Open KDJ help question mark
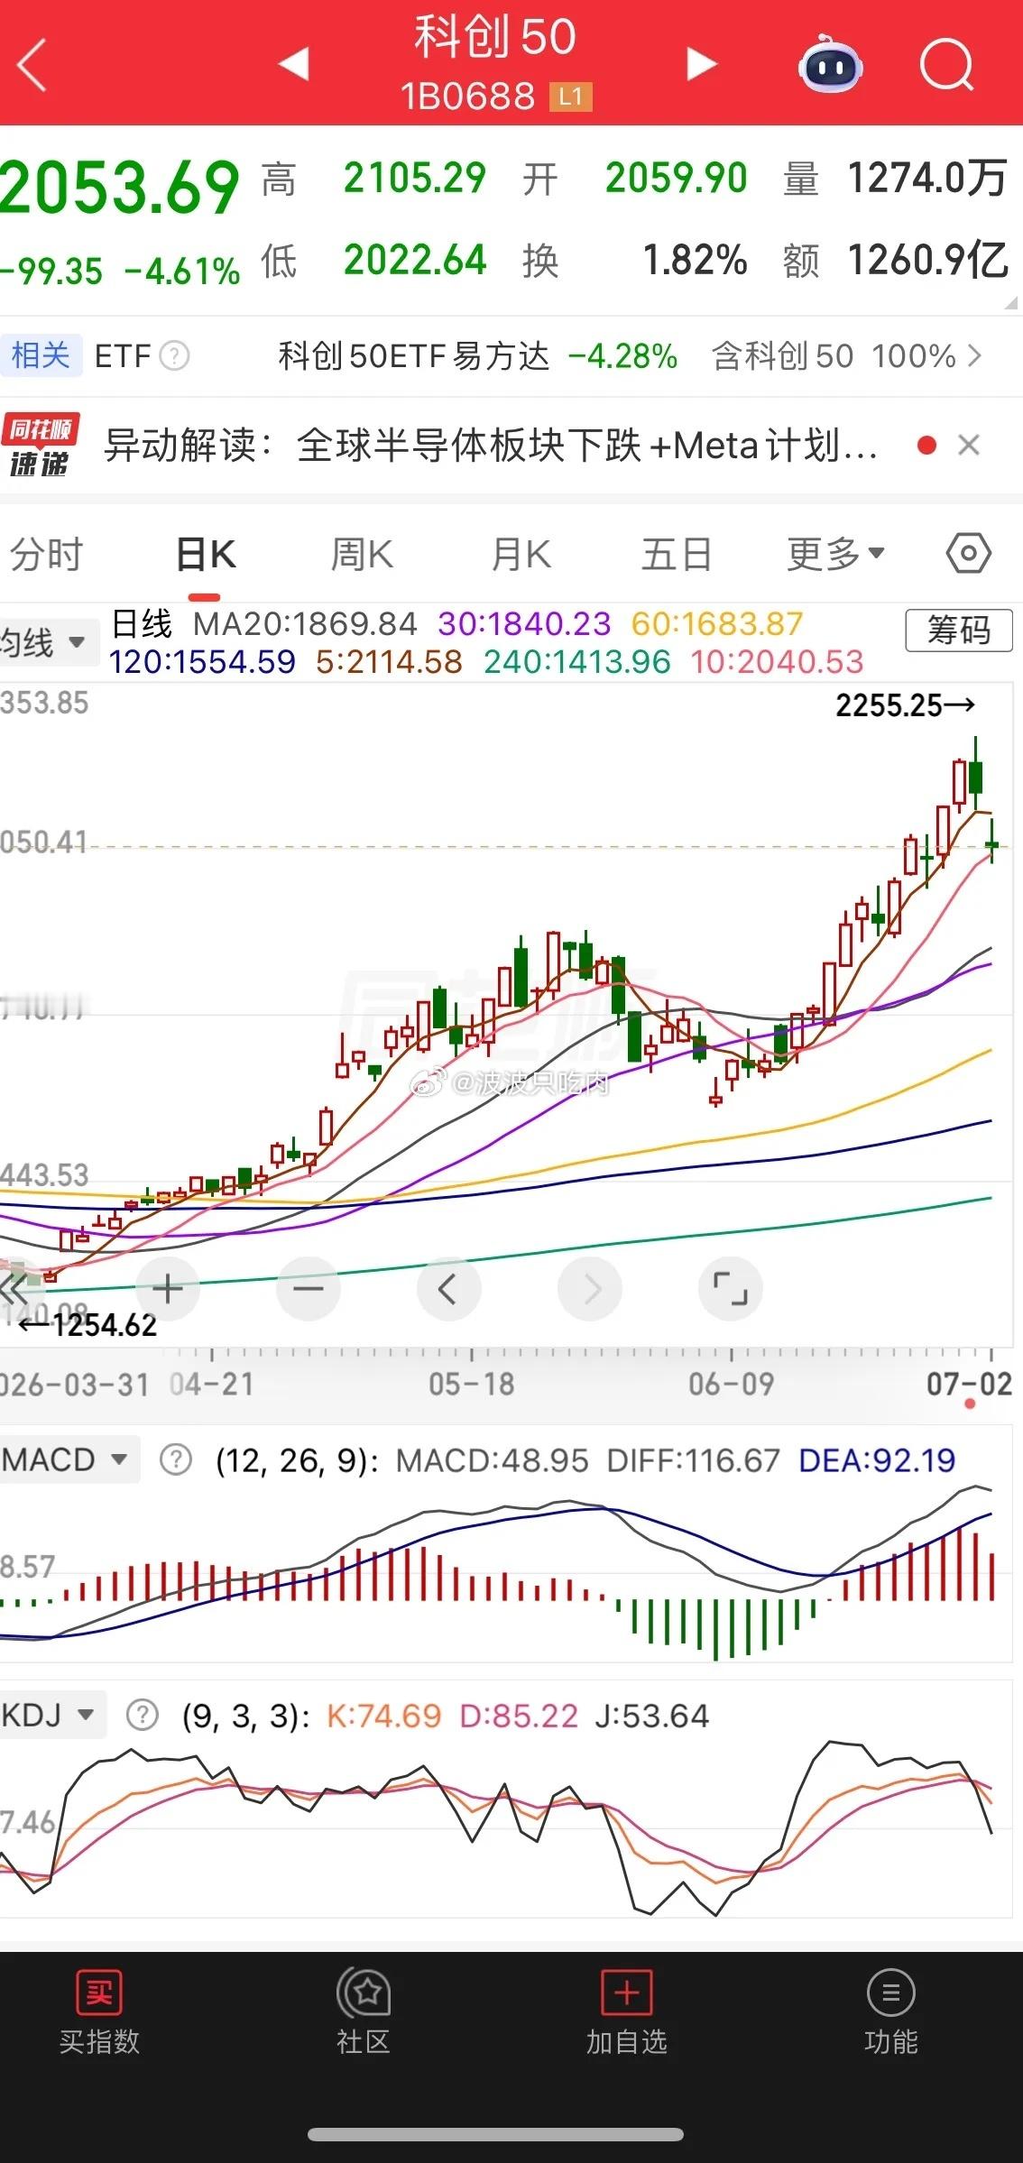The image size is (1023, 2163). tap(142, 1715)
